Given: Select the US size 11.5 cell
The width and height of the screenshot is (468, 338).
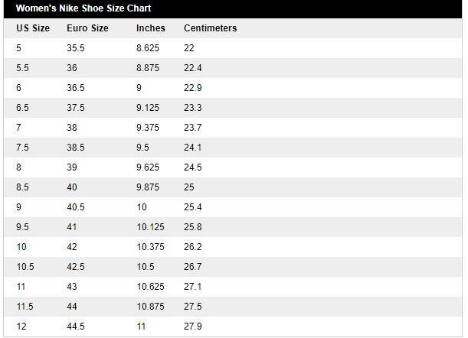Looking at the screenshot, I should point(25,307).
